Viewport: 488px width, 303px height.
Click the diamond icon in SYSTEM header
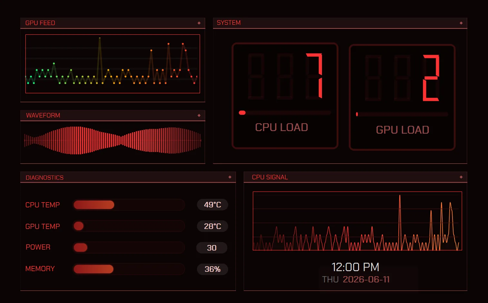coord(461,23)
